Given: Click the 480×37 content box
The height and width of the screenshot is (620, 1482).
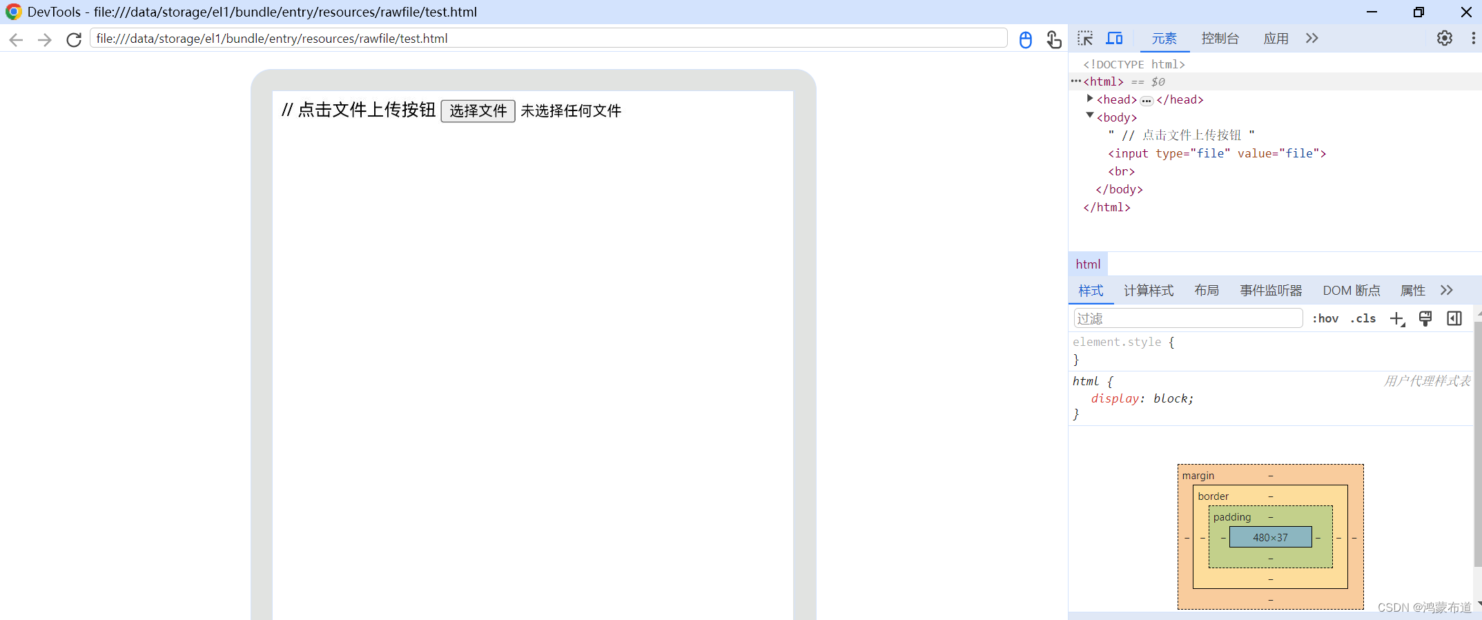Looking at the screenshot, I should click(1270, 537).
